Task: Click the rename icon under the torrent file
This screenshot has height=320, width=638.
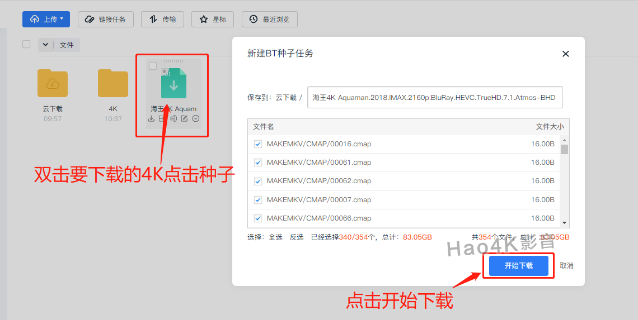Action: (173, 118)
